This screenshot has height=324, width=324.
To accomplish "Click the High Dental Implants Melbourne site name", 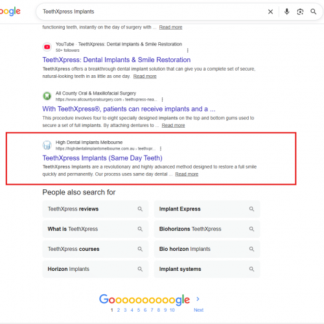I will (89, 143).
